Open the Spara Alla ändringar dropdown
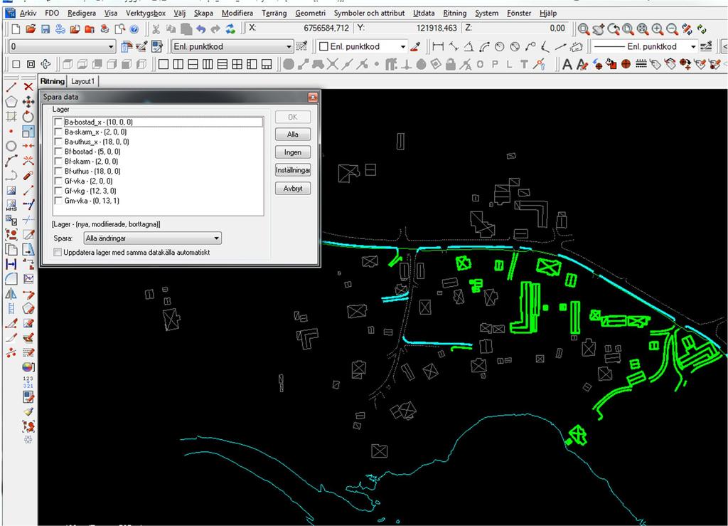The height and width of the screenshot is (526, 728). click(x=152, y=238)
